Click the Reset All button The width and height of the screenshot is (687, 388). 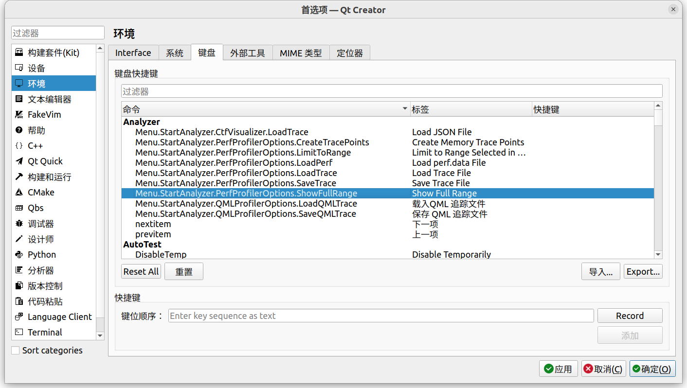pyautogui.click(x=141, y=271)
